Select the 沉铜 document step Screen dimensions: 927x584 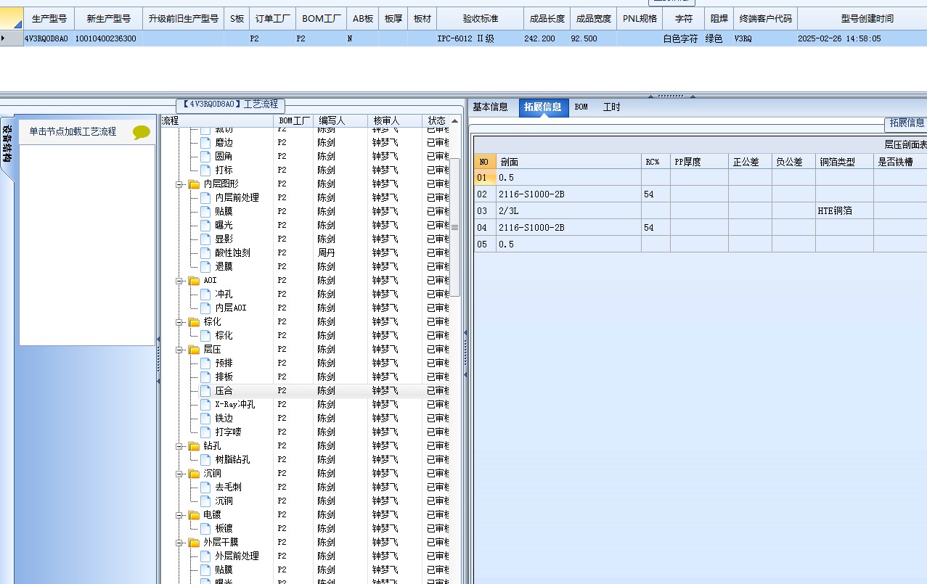pos(224,501)
